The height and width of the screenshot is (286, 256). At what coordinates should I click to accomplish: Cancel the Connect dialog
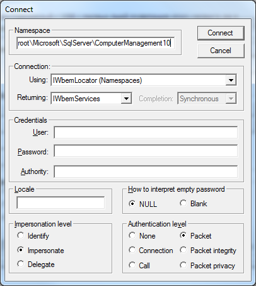coord(221,51)
